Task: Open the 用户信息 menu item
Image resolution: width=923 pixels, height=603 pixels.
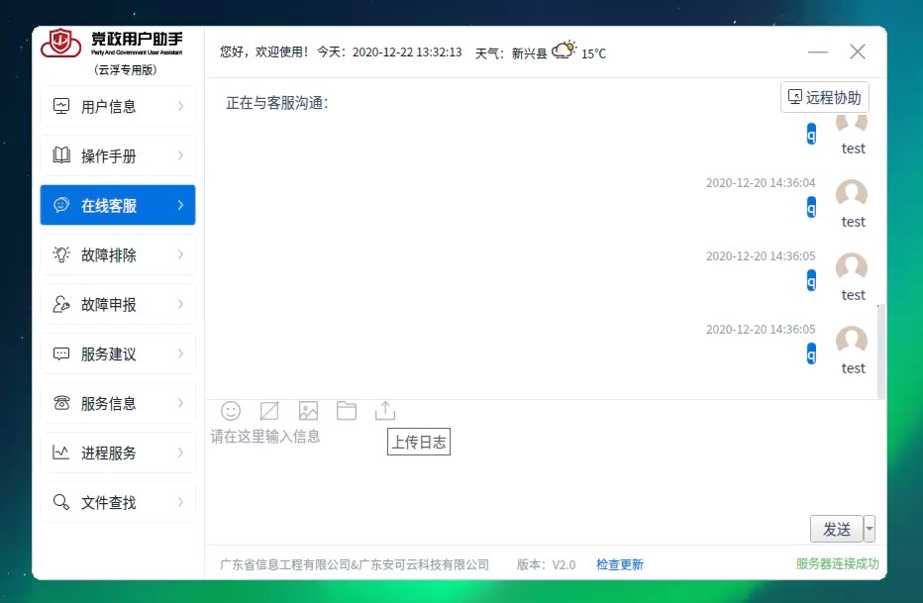Action: [x=117, y=107]
